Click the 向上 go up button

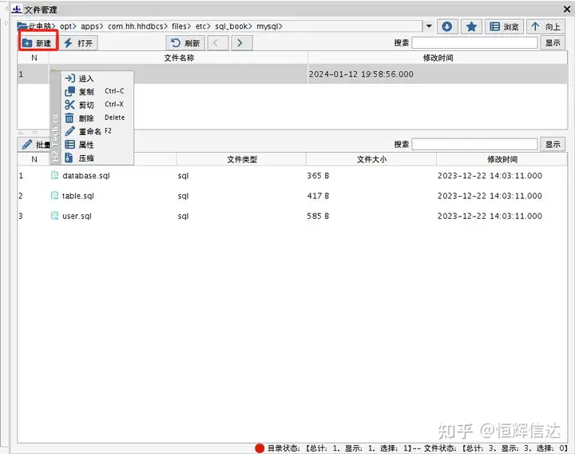(x=546, y=26)
